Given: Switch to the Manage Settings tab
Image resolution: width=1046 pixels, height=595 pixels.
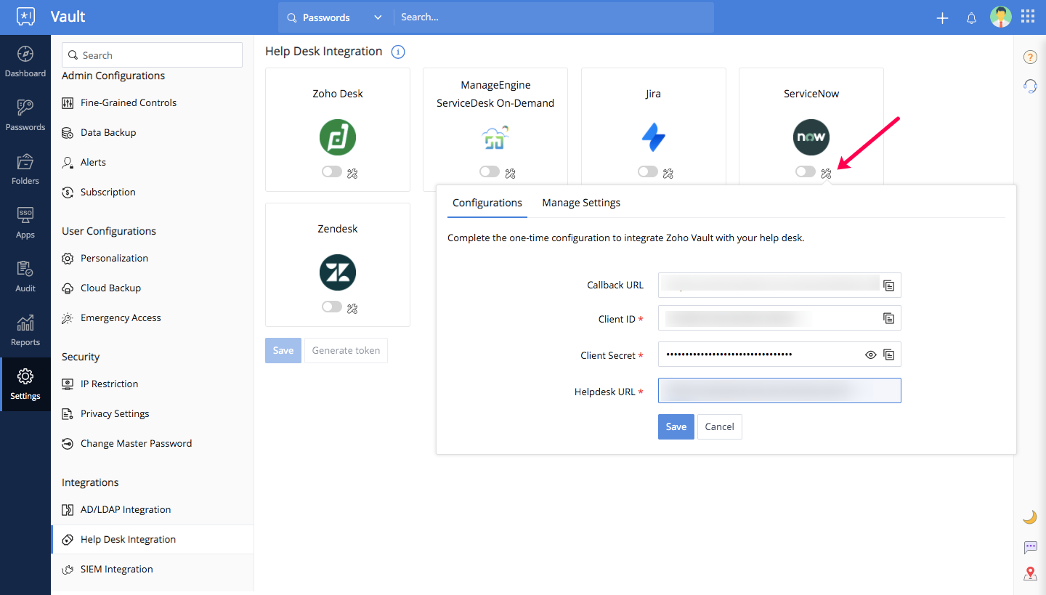Looking at the screenshot, I should click(x=581, y=203).
